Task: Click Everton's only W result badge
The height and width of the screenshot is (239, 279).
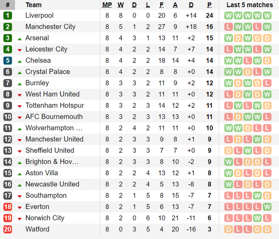Action: click(x=267, y=207)
